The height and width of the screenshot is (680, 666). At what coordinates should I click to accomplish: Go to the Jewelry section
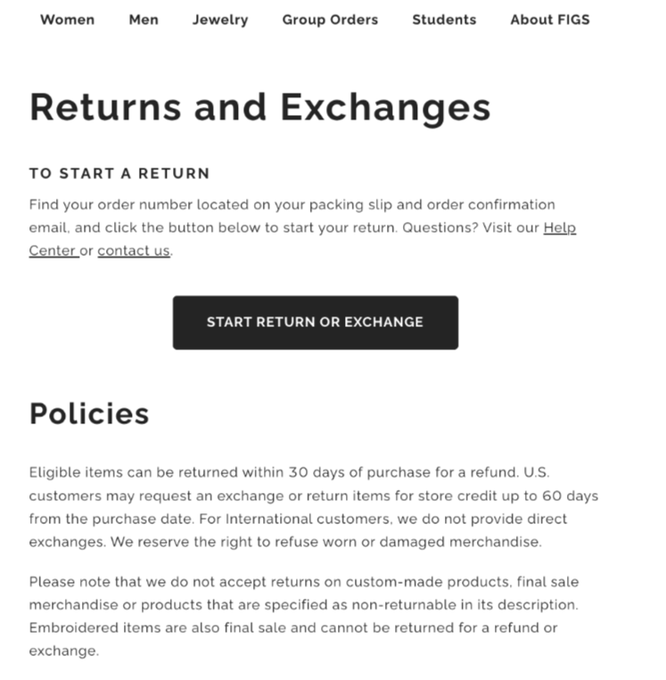coord(220,20)
